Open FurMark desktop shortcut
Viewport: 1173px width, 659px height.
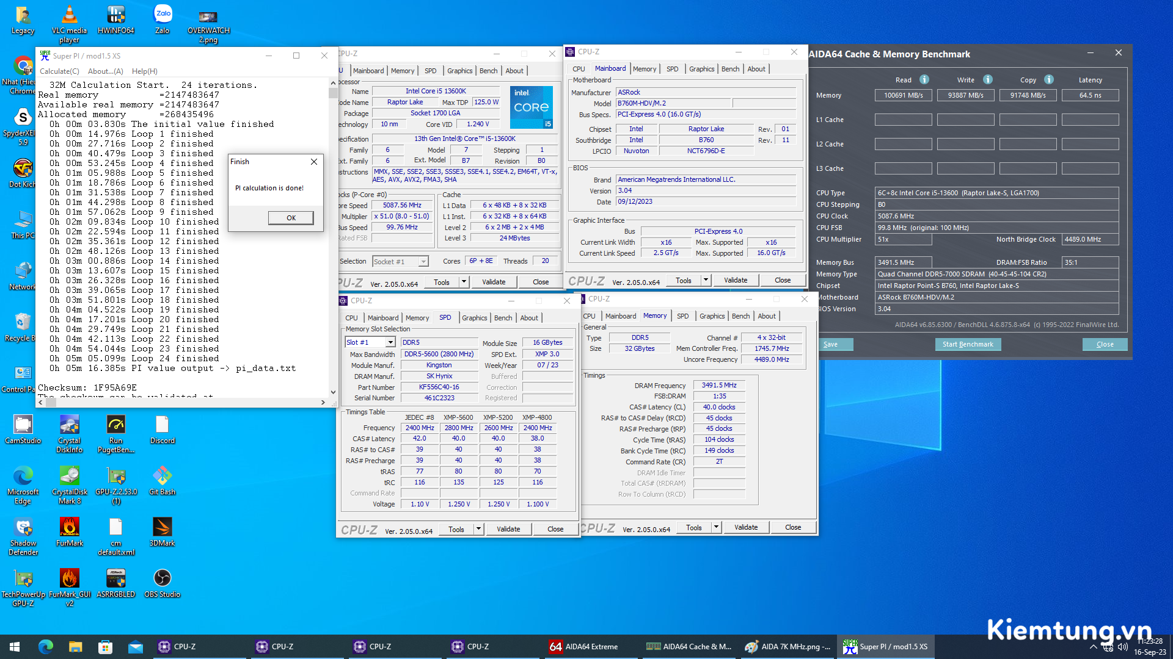(x=69, y=532)
